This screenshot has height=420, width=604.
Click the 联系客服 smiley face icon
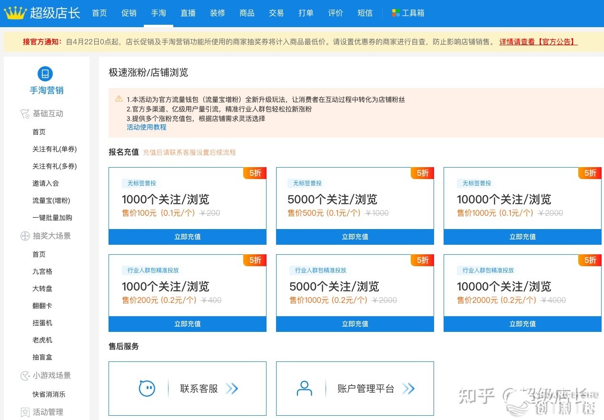[147, 389]
